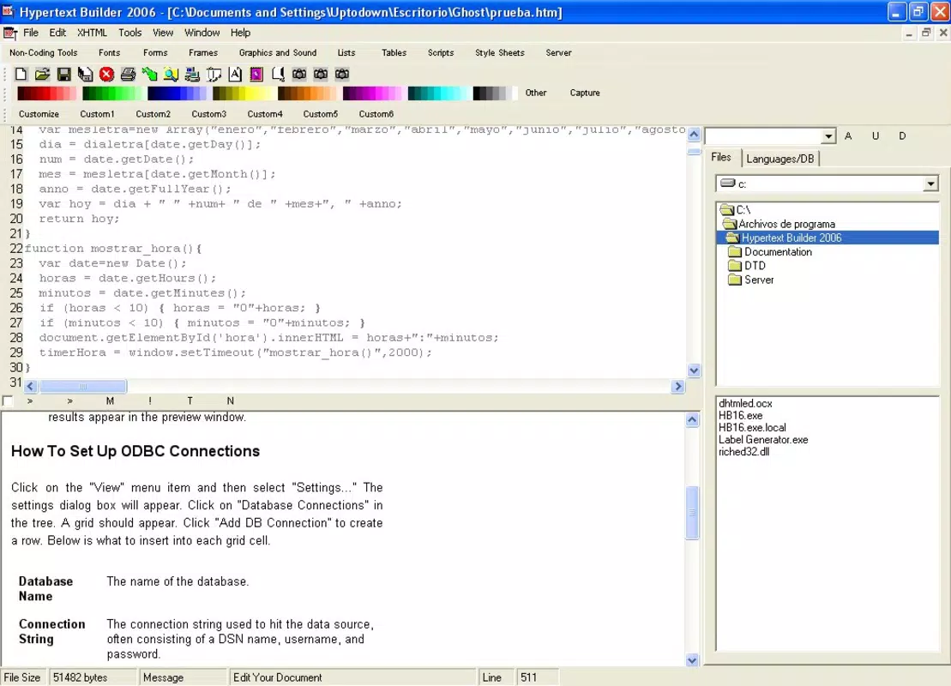Click the green hand toolbar icon
The image size is (951, 686).
coord(149,74)
